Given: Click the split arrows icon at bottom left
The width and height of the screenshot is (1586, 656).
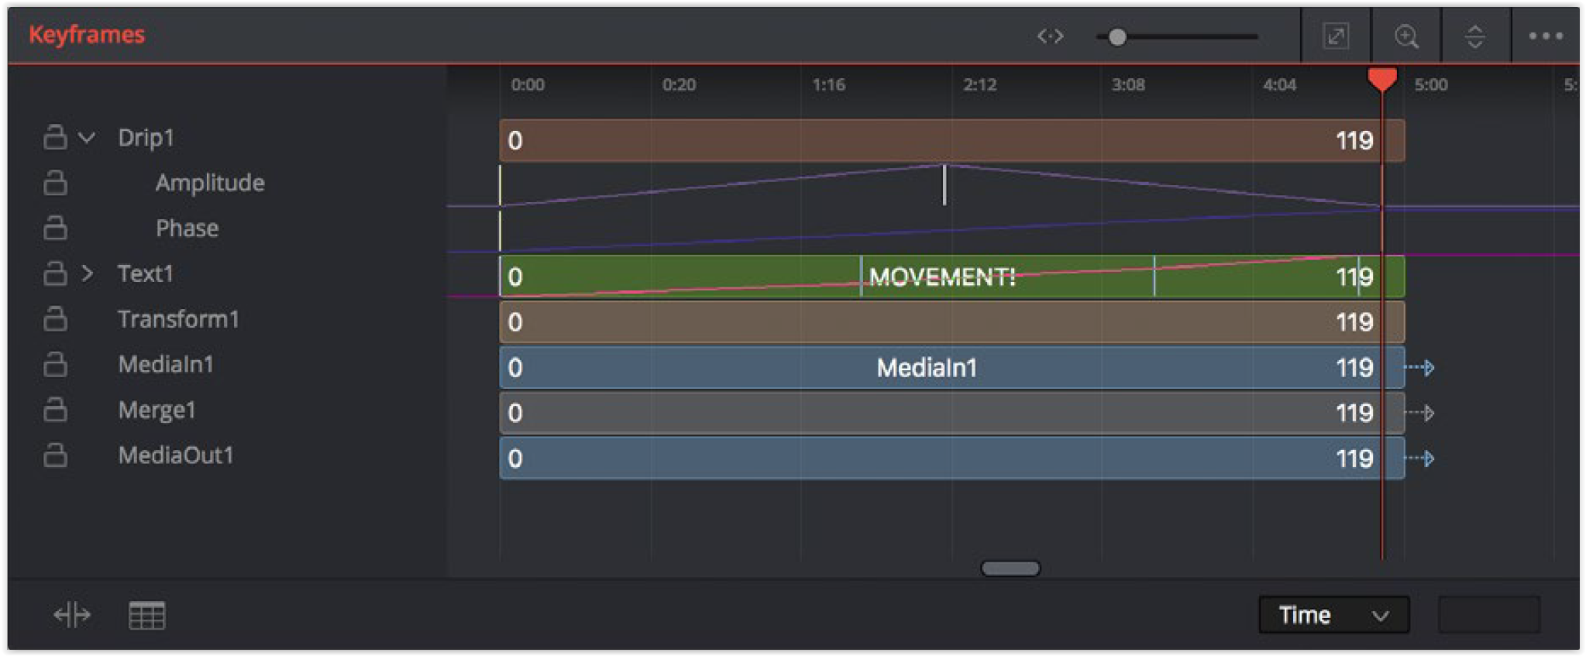Looking at the screenshot, I should (x=72, y=616).
